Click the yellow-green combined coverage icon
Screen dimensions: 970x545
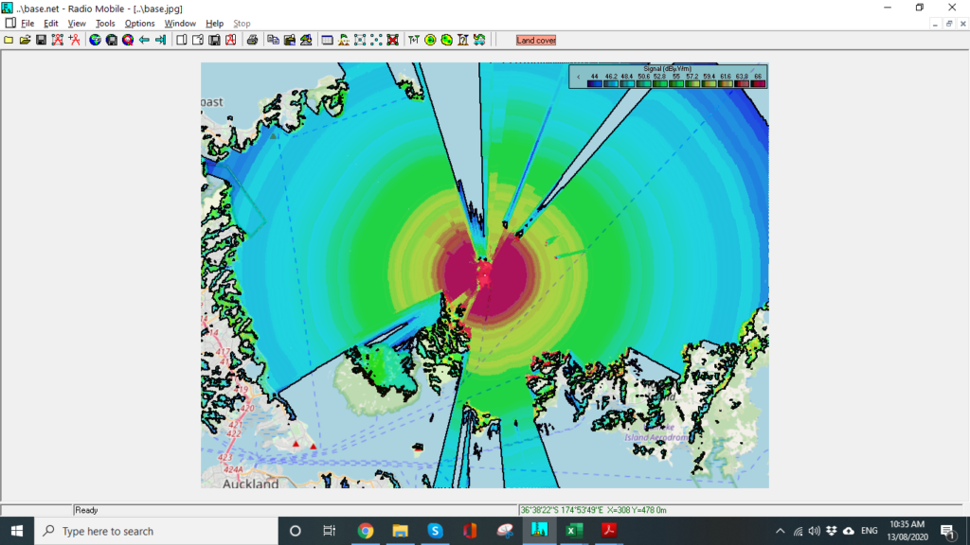coord(447,40)
